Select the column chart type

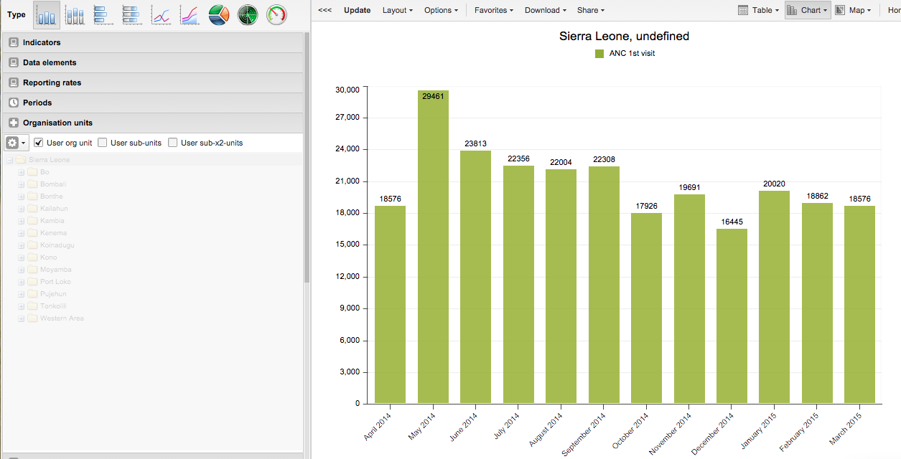coord(47,14)
